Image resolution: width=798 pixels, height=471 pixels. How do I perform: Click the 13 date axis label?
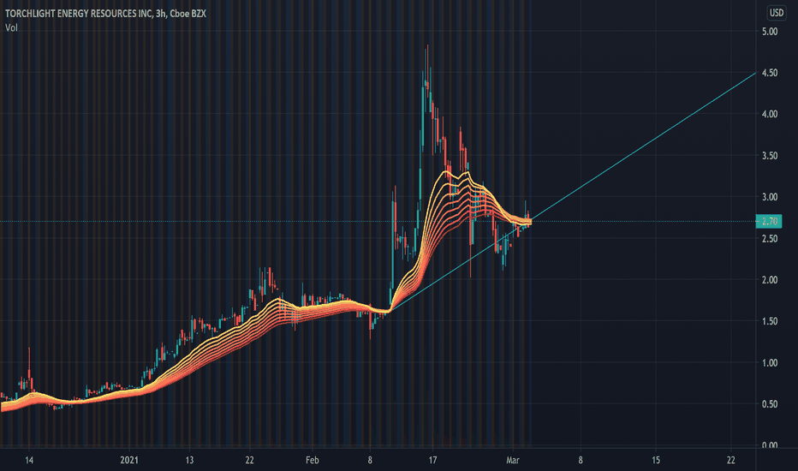pyautogui.click(x=189, y=461)
